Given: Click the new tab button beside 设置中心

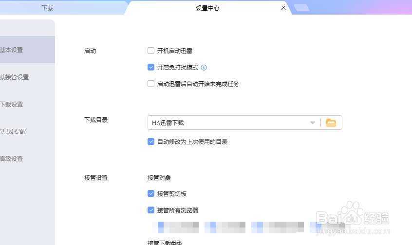Looking at the screenshot, I should 301,8.
